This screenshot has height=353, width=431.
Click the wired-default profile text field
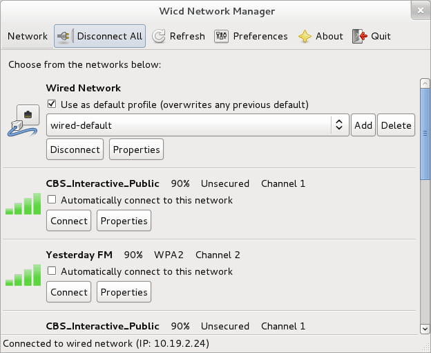pyautogui.click(x=188, y=125)
